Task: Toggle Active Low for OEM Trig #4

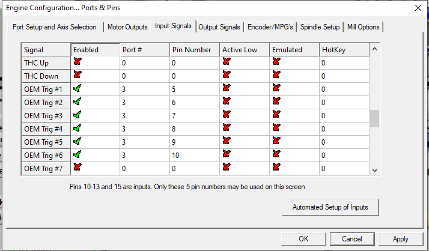Action: [227, 127]
